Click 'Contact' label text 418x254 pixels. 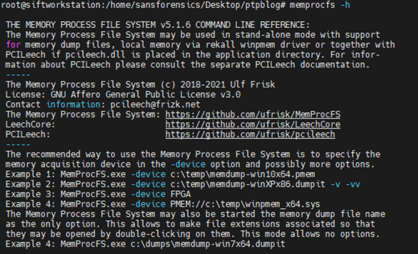click(x=23, y=105)
